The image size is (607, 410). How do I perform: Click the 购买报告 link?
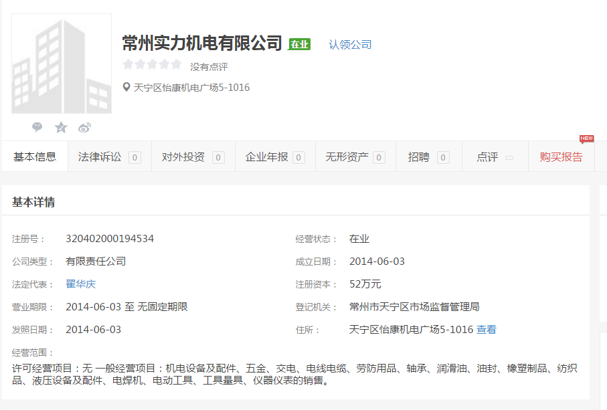coord(561,157)
